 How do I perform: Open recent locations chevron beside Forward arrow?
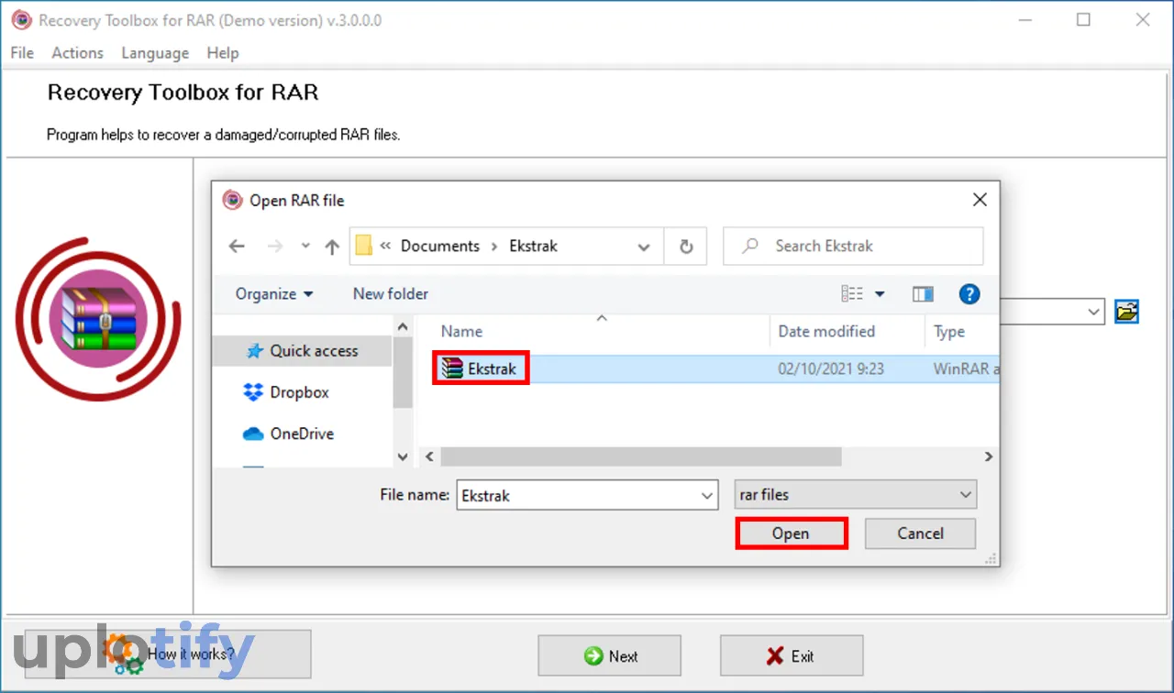[305, 247]
